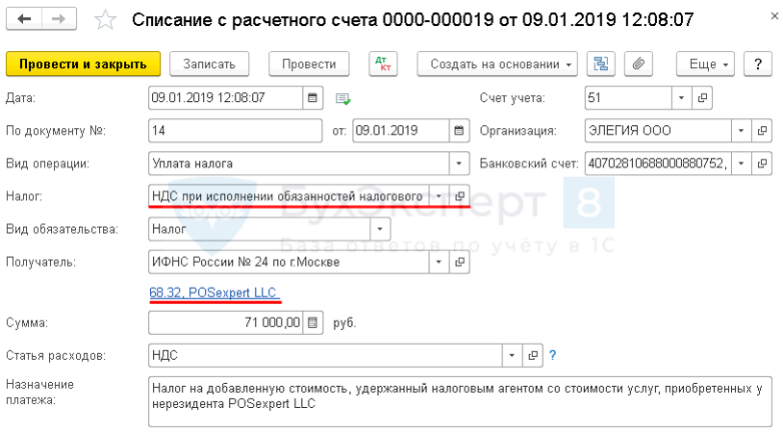Open the Организация ЭЛЕГИЯ ООО item form
The width and height of the screenshot is (783, 433).
coord(762,131)
